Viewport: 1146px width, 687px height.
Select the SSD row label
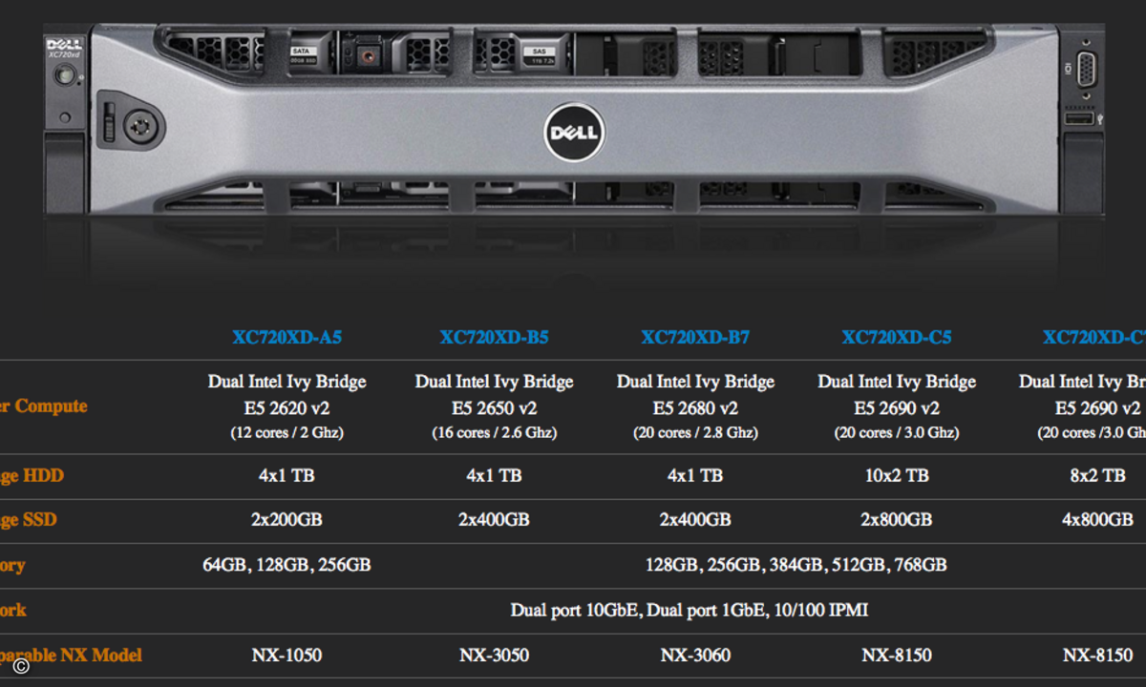29,519
